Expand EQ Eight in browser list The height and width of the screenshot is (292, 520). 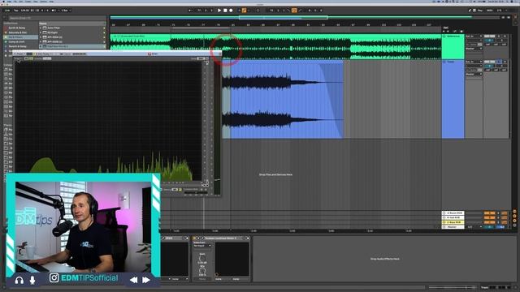pos(41,32)
